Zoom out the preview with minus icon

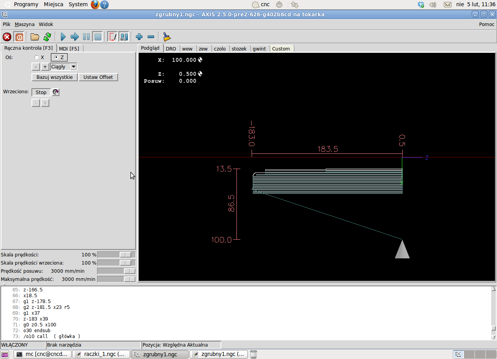point(151,37)
